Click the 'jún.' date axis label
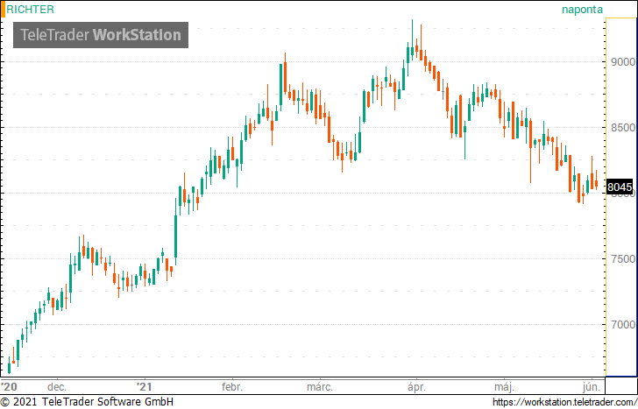Image resolution: width=638 pixels, height=409 pixels. [x=592, y=386]
